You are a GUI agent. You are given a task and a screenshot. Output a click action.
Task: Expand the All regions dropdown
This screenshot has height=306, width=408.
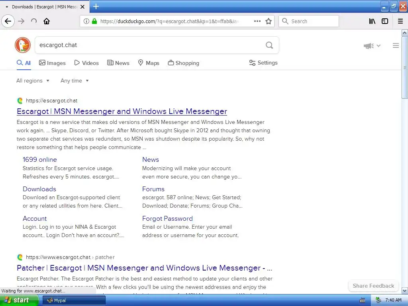(x=33, y=80)
